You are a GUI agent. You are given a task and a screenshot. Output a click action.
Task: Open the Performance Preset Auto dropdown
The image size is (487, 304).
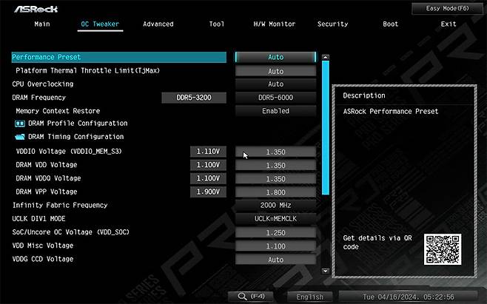[275, 57]
